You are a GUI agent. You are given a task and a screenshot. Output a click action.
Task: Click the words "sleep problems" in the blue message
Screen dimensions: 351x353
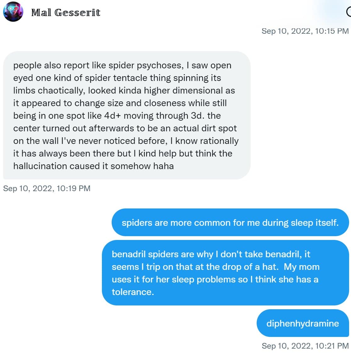(x=209, y=279)
